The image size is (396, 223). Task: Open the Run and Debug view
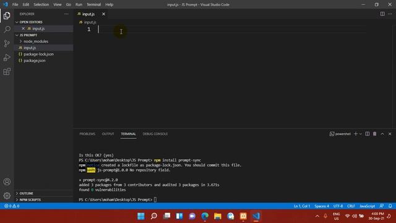pos(7,58)
